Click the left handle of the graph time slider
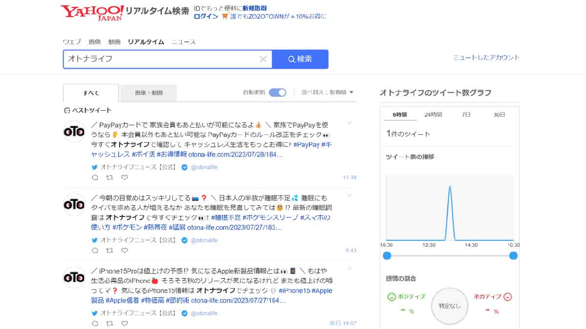586x329 pixels. tap(387, 256)
